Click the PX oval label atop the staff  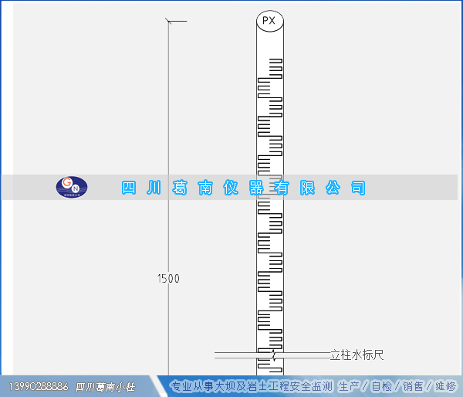tap(269, 21)
